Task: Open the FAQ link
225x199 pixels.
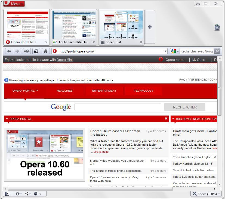Action: point(182,80)
